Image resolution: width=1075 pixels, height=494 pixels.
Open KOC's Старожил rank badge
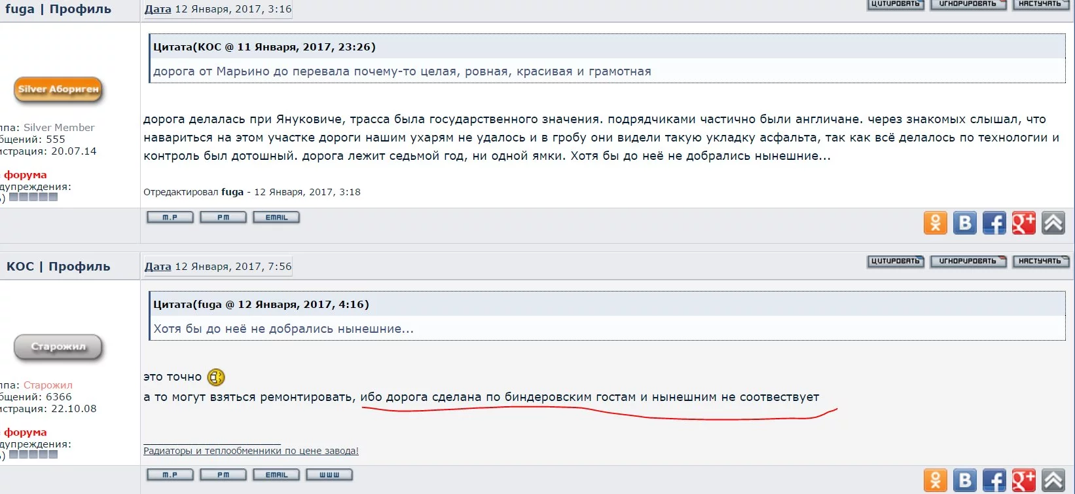pyautogui.click(x=58, y=347)
